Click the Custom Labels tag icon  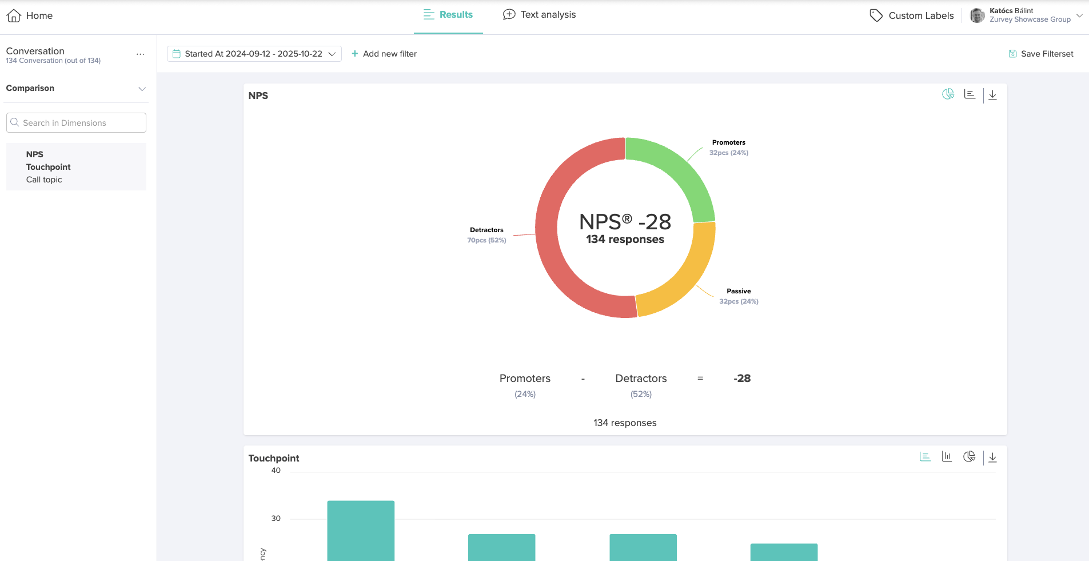click(876, 15)
